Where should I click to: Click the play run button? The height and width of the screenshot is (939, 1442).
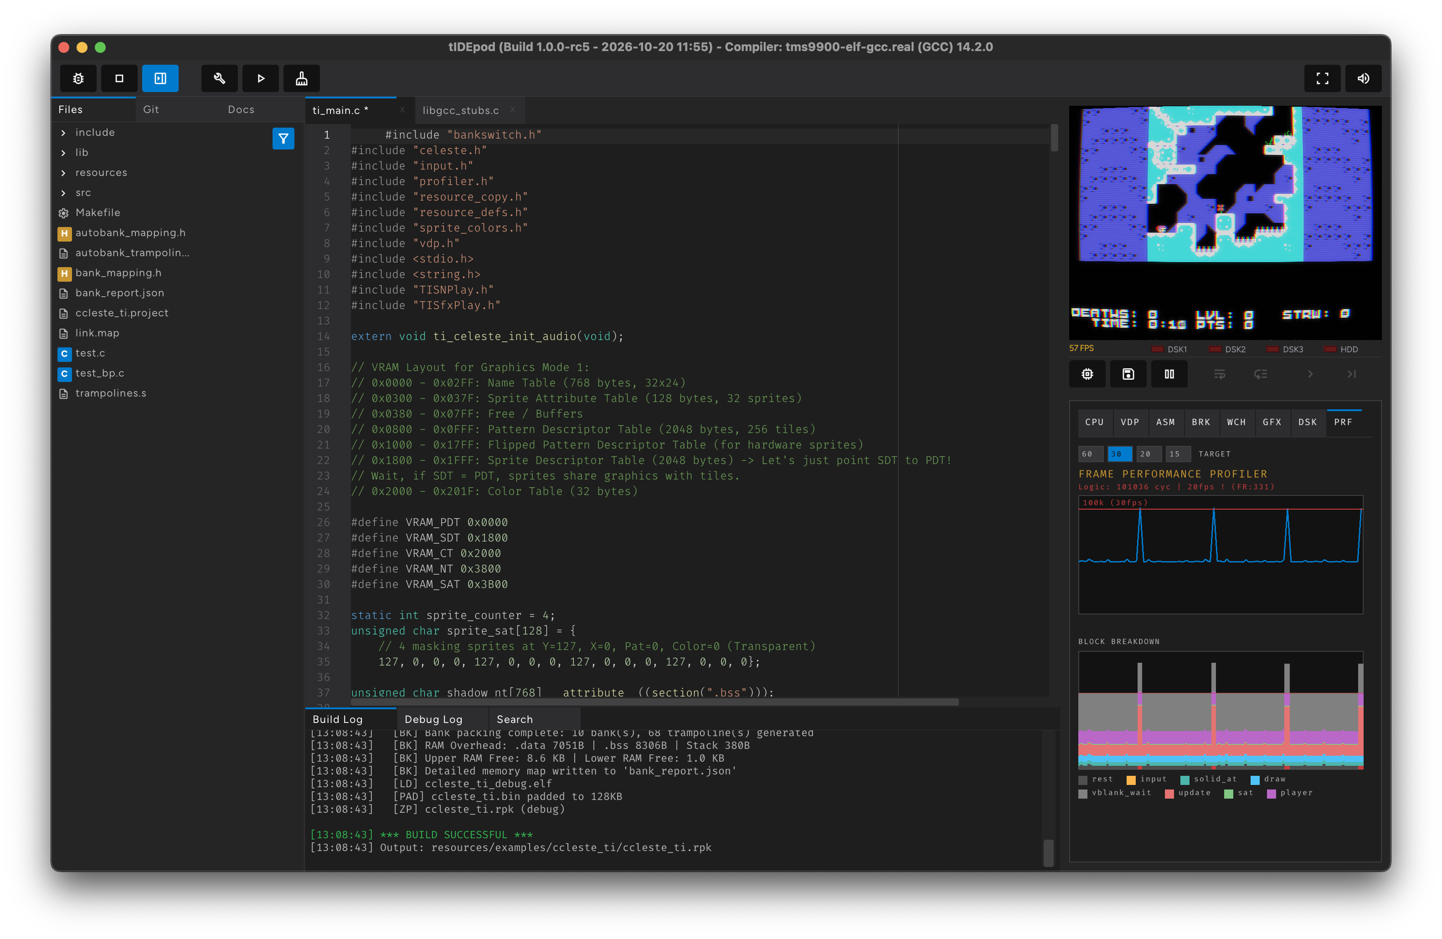click(261, 78)
